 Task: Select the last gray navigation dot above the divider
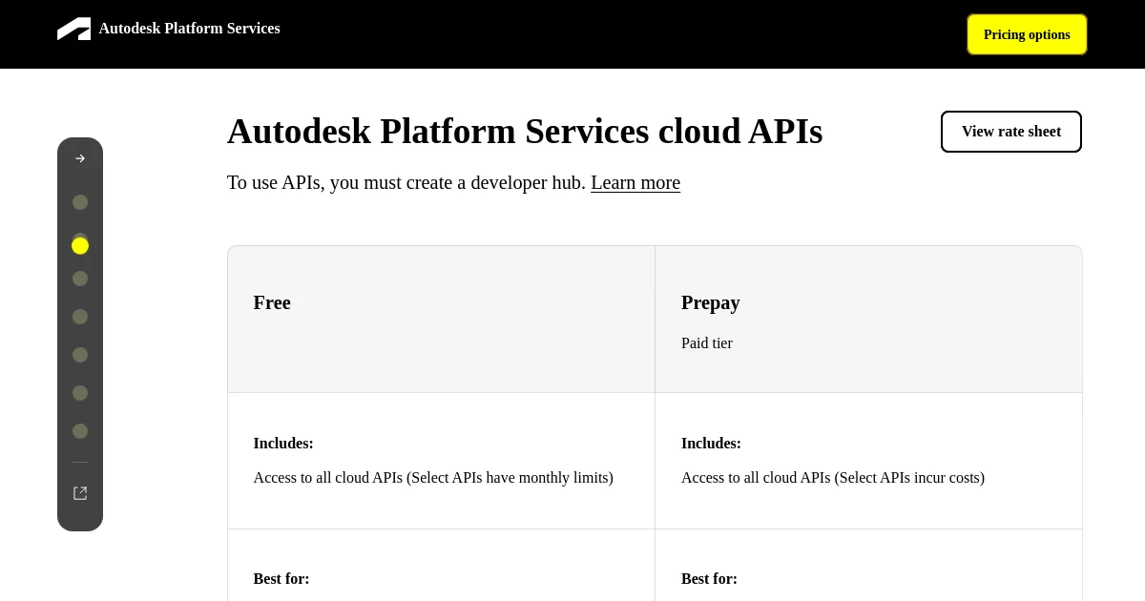tap(80, 431)
